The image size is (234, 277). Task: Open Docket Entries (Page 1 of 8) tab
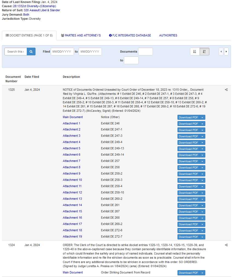[29, 36]
